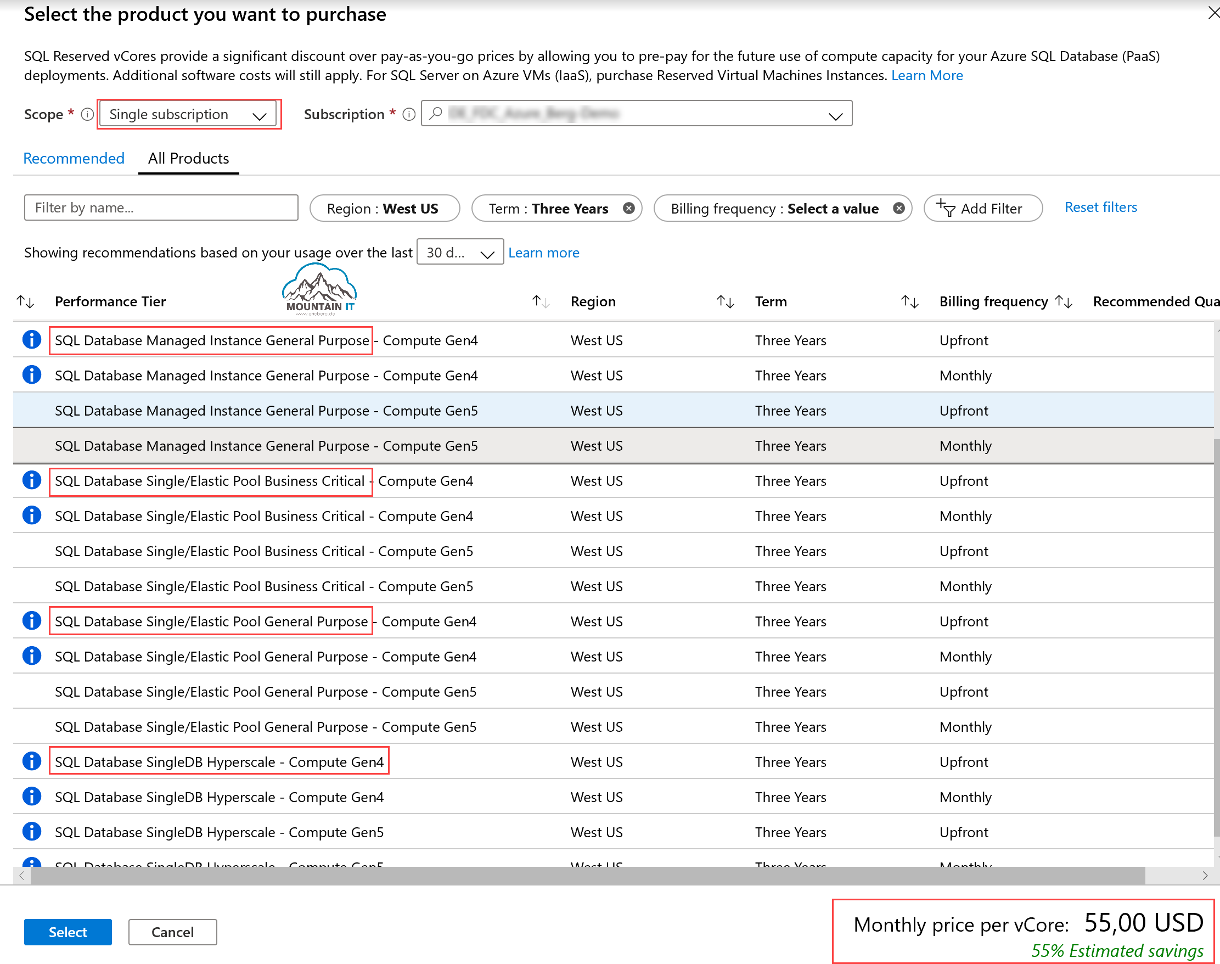This screenshot has width=1220, height=964.
Task: Click the Reset filters link
Action: (x=1100, y=207)
